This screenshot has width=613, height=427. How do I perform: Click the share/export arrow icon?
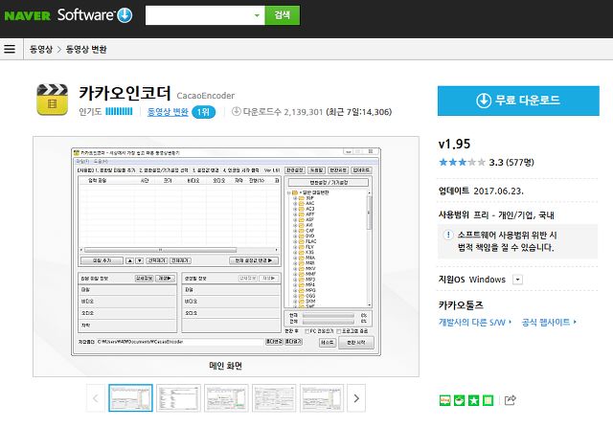(511, 400)
